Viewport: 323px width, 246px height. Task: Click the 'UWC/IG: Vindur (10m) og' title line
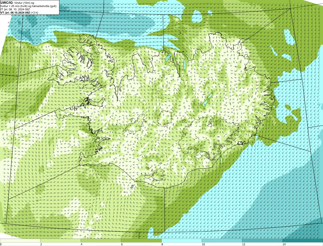point(17,3)
